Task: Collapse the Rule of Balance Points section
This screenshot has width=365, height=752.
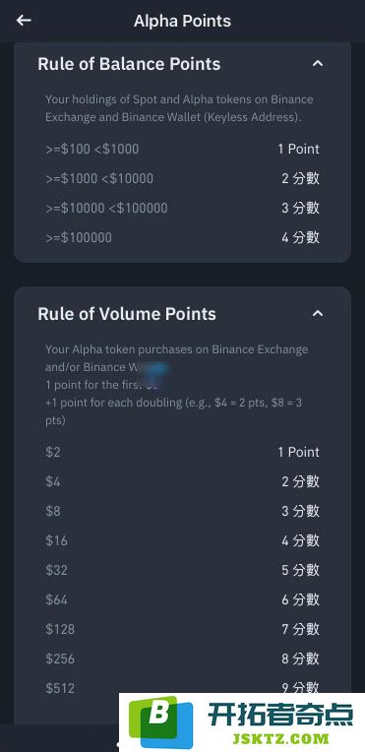Action: [318, 63]
